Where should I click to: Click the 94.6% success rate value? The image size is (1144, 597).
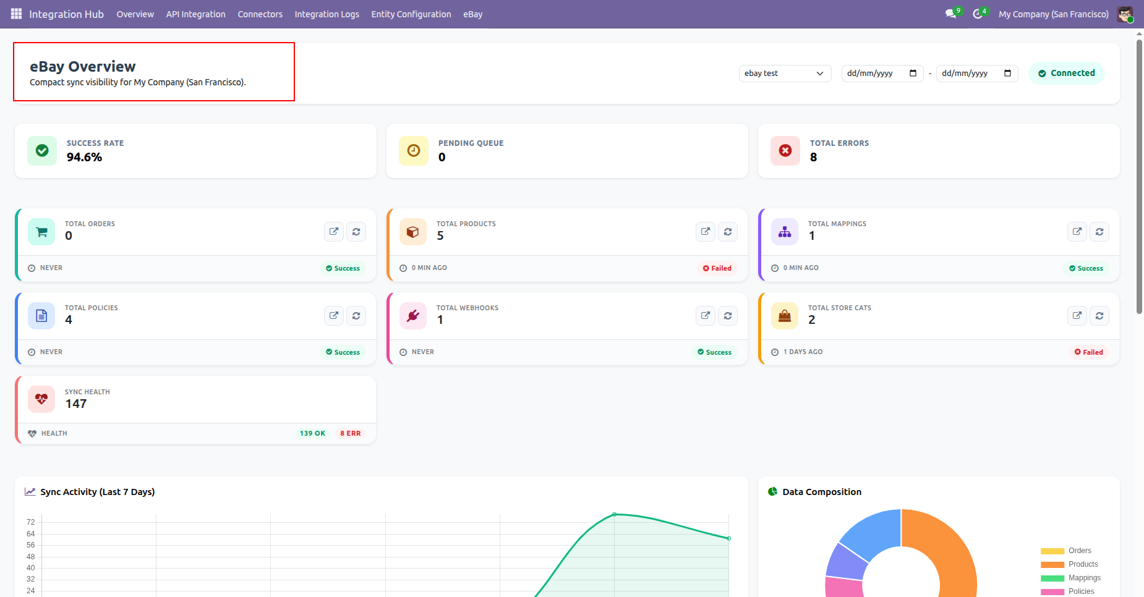pos(84,157)
